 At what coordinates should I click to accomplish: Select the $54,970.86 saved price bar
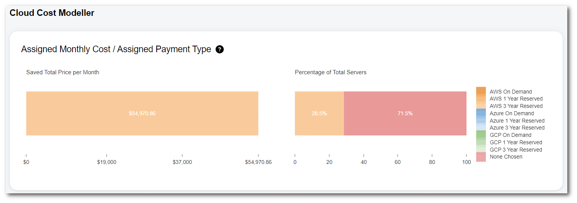click(142, 113)
